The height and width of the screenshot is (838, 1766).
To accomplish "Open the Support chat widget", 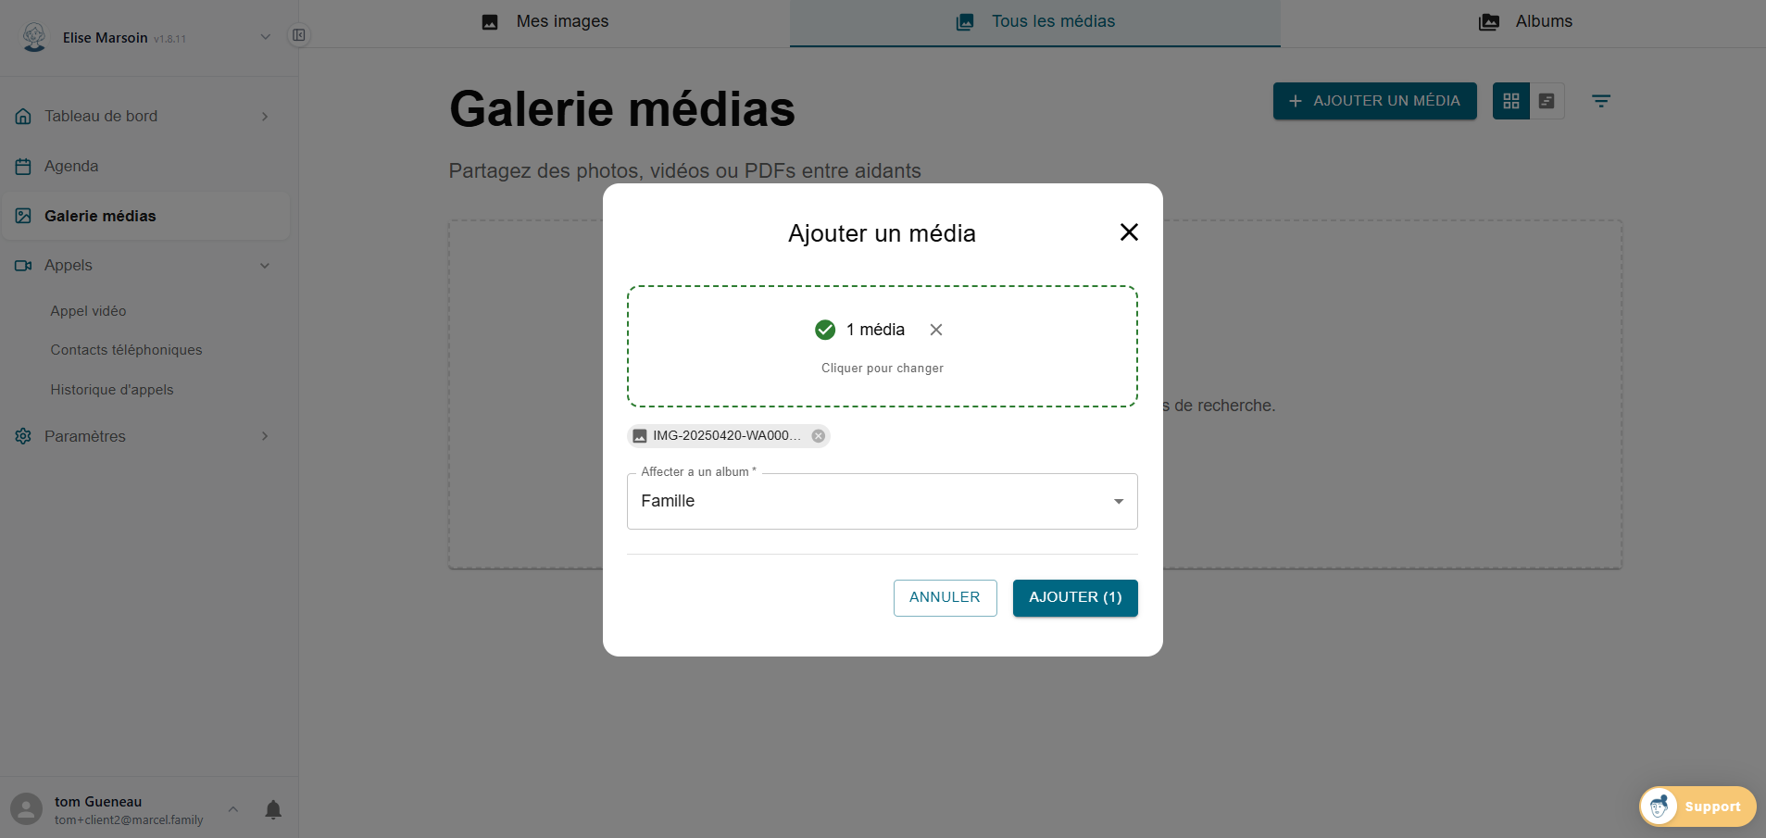I will 1697,807.
